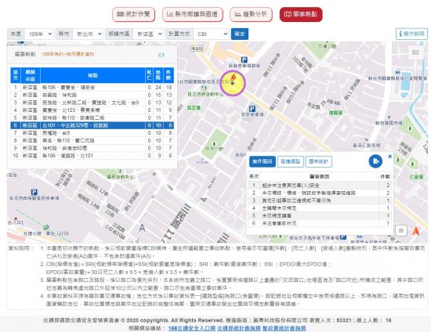Viewport: 431px width, 332px height.
Task: Select the 歷年統計 tab in popup
Action: click(319, 161)
